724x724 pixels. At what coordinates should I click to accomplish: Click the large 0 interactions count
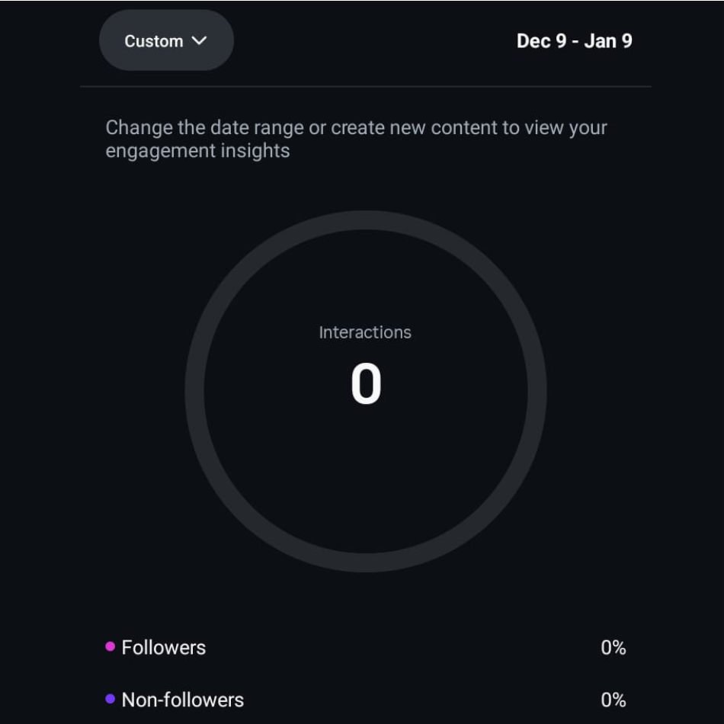(366, 385)
